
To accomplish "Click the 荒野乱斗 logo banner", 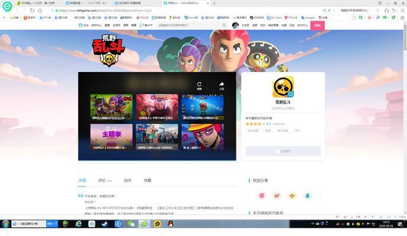I will [108, 50].
